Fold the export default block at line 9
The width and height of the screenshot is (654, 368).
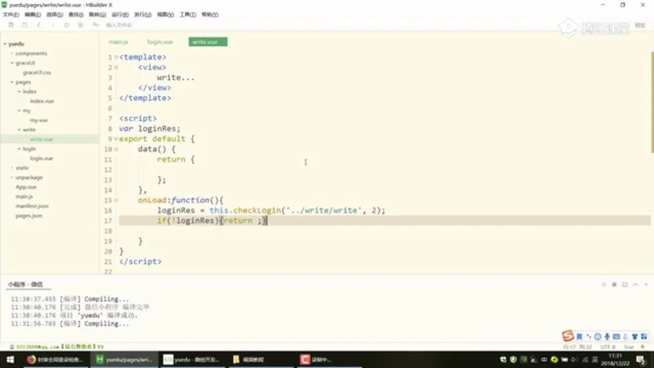click(x=116, y=139)
